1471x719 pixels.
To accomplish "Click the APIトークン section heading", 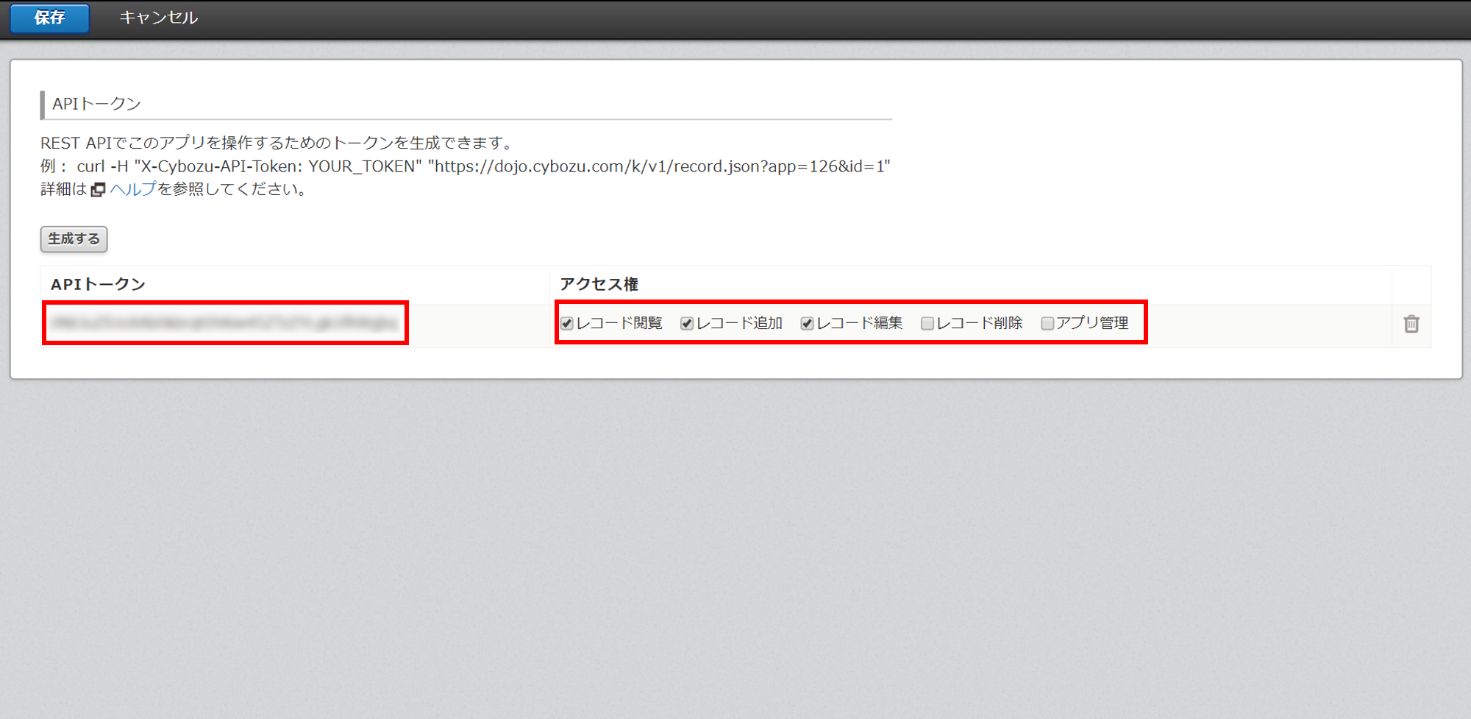I will coord(96,104).
